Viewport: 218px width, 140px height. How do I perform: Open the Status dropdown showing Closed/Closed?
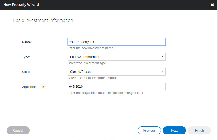coord(117,71)
